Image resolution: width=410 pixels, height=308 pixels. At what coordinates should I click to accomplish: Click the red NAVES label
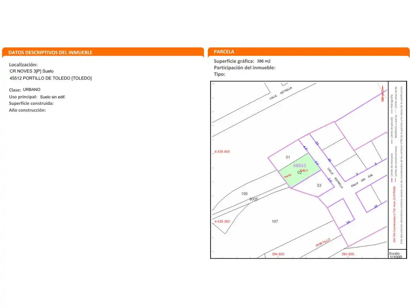[x=288, y=176]
